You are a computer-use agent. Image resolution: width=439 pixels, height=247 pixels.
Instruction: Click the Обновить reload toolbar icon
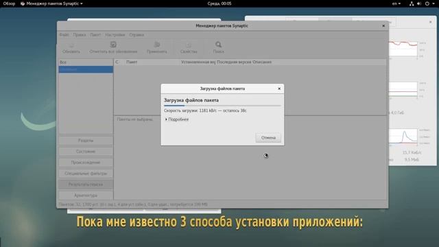tap(71, 45)
